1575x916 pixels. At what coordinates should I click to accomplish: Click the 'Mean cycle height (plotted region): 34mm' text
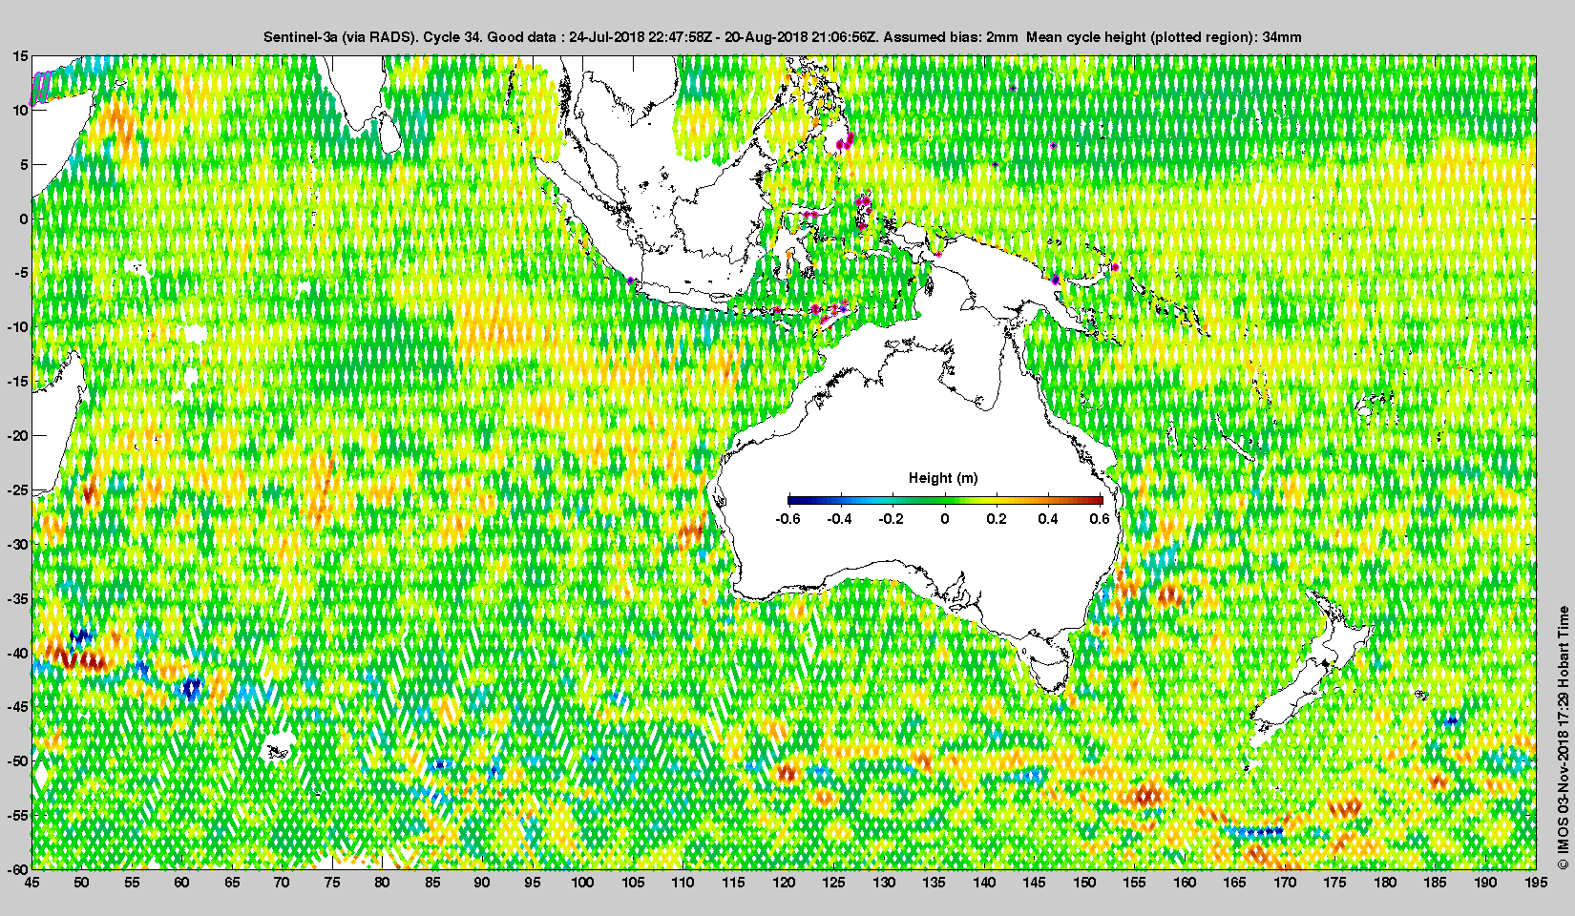tap(1164, 37)
